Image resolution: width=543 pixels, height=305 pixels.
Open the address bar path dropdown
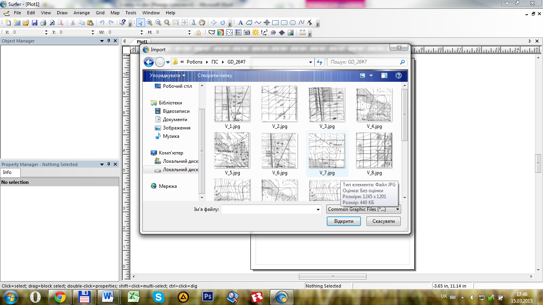click(311, 62)
